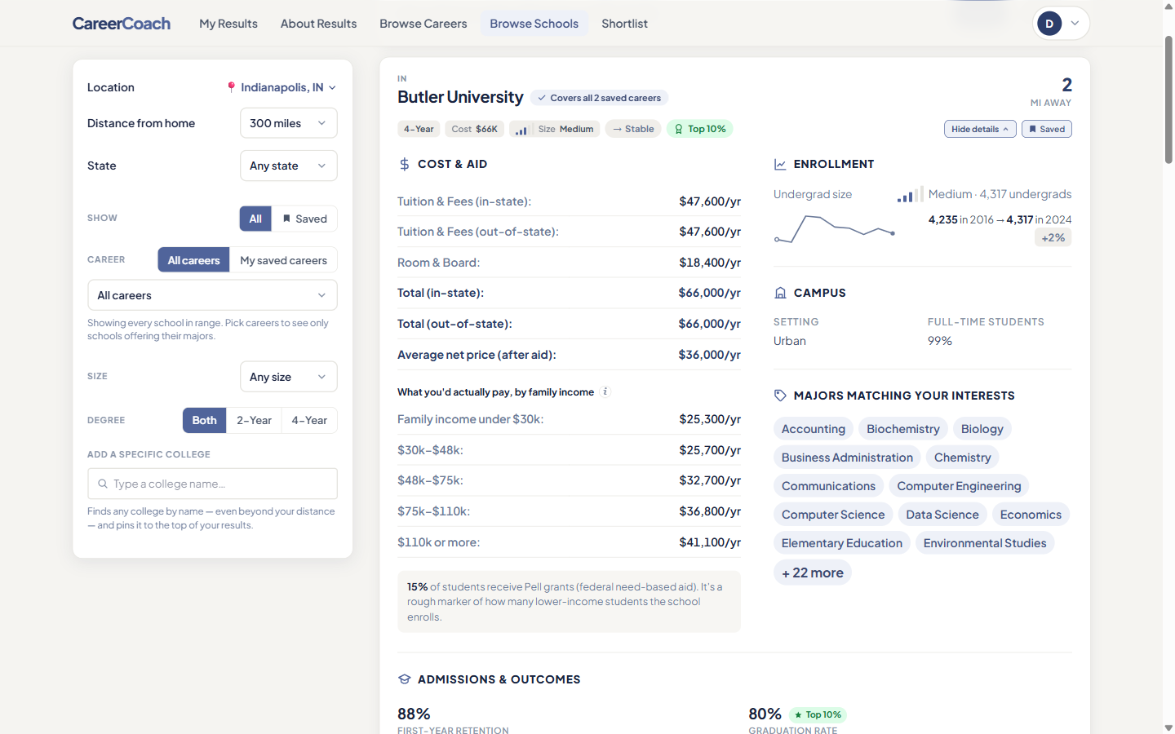Open the Shortlist tab

(624, 24)
